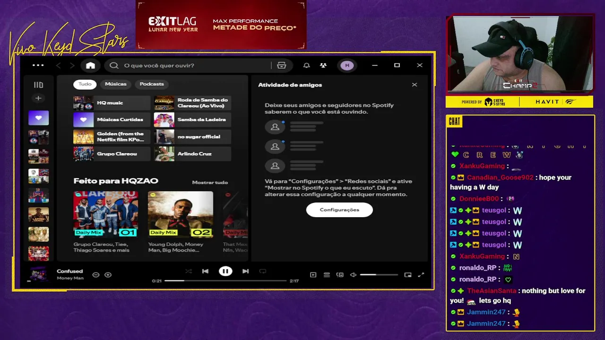The image size is (605, 340).
Task: Open Liked Songs heart in sidebar
Action: coord(38,118)
